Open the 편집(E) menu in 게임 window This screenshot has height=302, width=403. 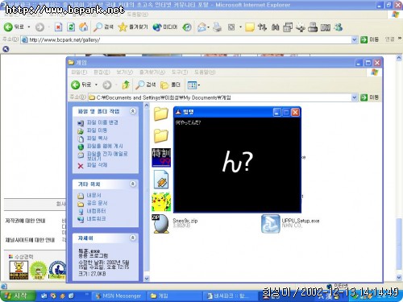(x=102, y=72)
